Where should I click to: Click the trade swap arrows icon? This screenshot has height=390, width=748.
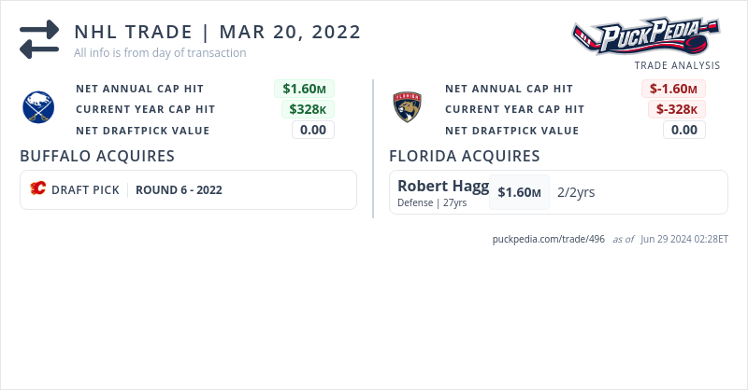pos(39,39)
